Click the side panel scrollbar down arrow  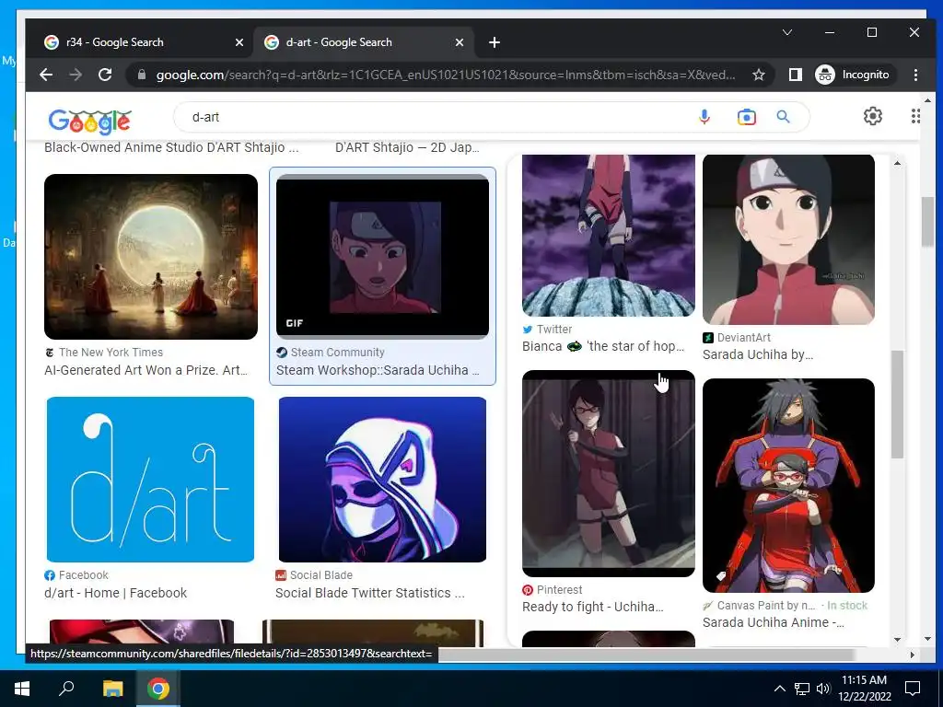coord(897,639)
